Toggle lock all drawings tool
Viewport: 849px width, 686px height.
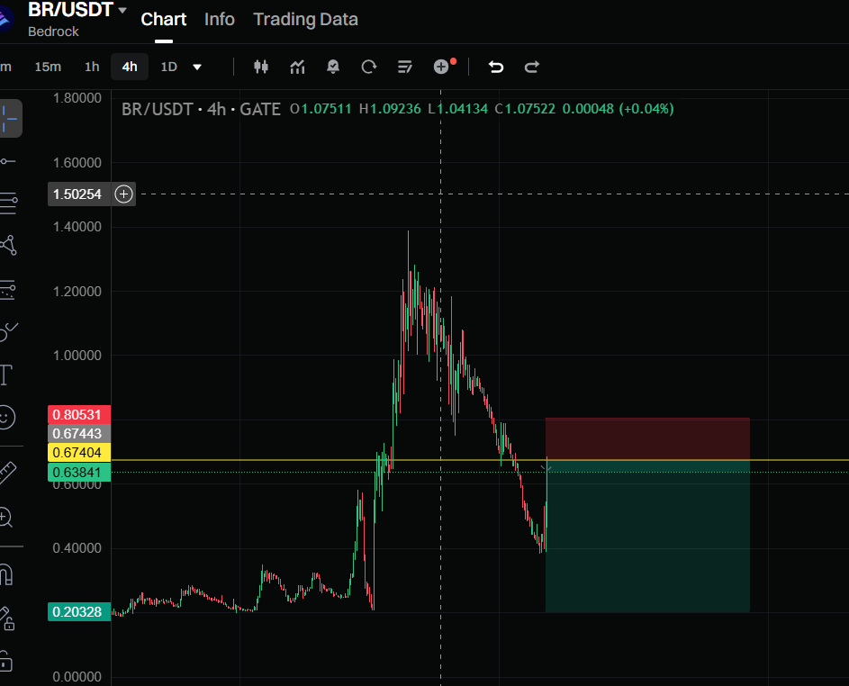6,661
